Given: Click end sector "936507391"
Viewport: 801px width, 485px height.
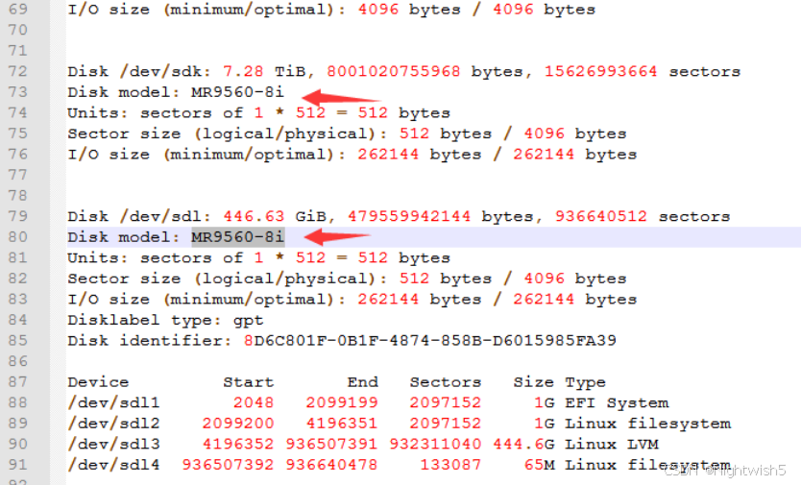Looking at the screenshot, I should [331, 444].
